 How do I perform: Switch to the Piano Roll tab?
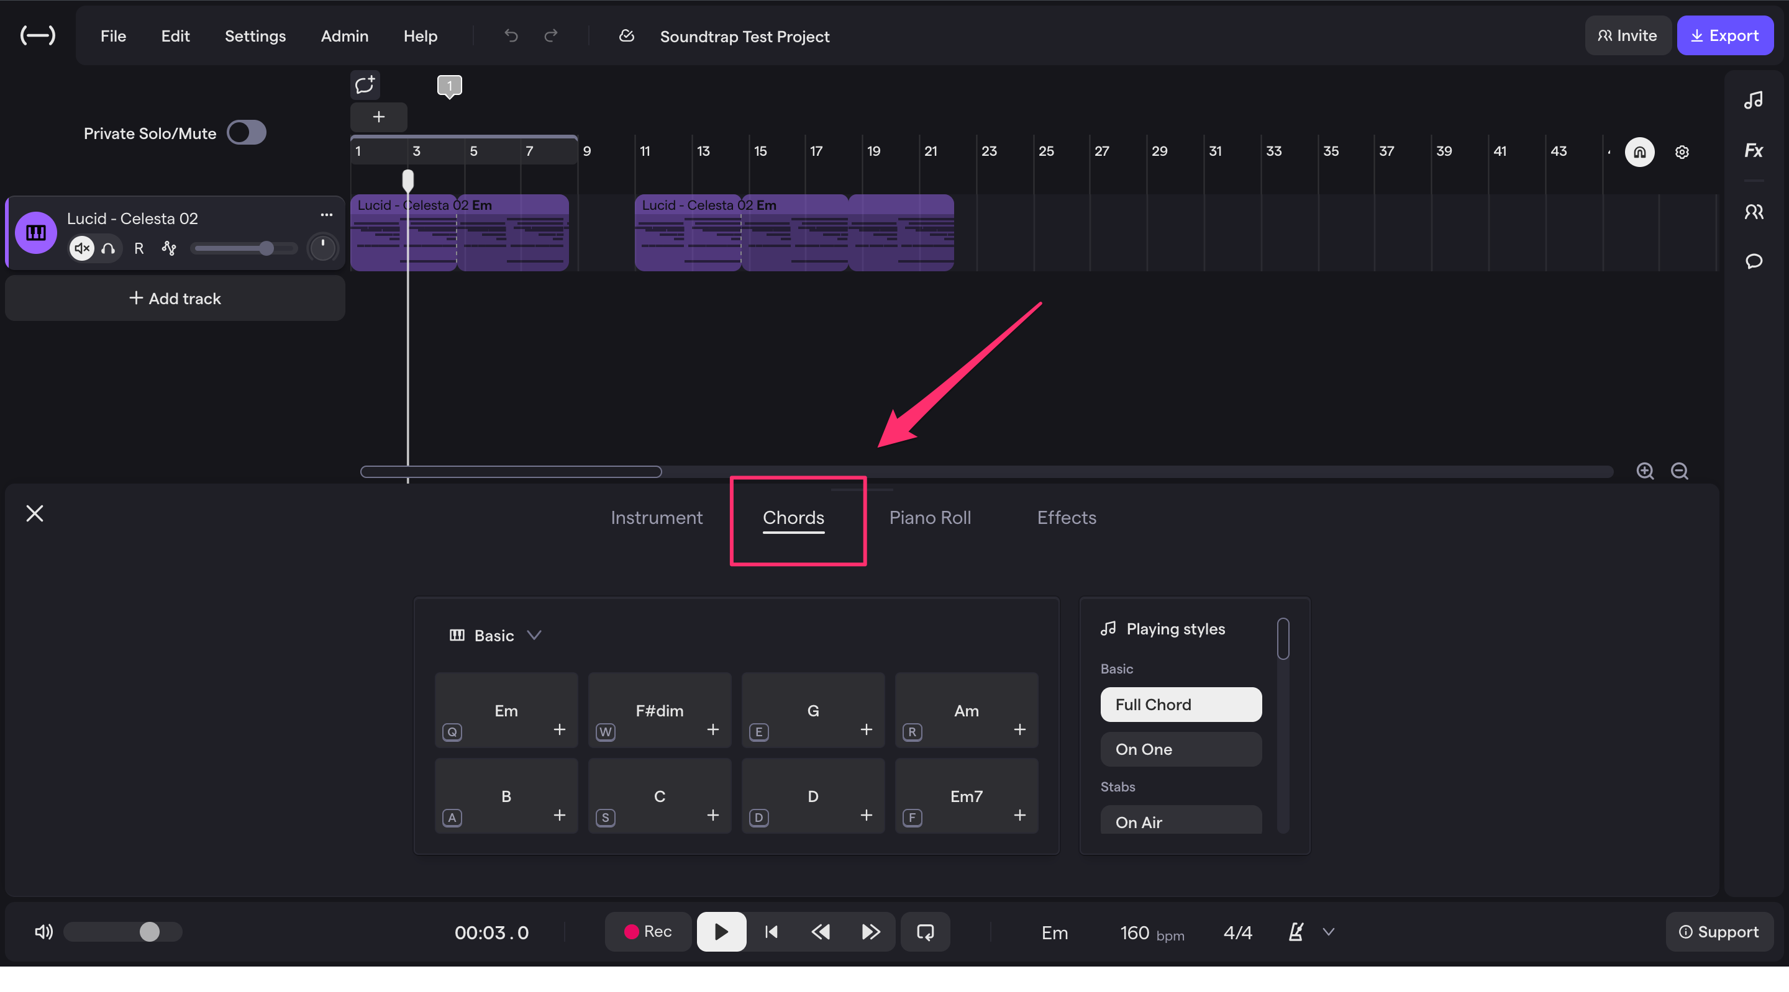930,517
